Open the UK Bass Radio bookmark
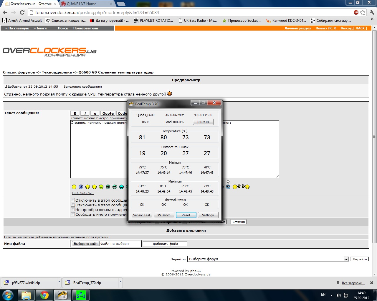Image resolution: width=377 pixels, height=301 pixels. pos(197,21)
